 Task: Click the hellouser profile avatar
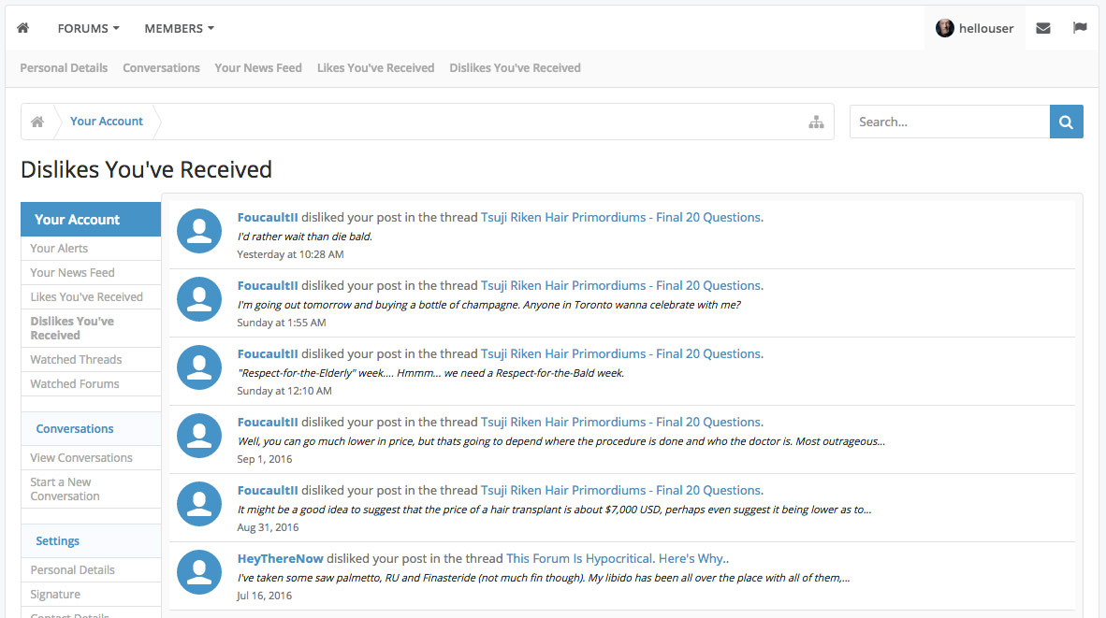tap(945, 28)
